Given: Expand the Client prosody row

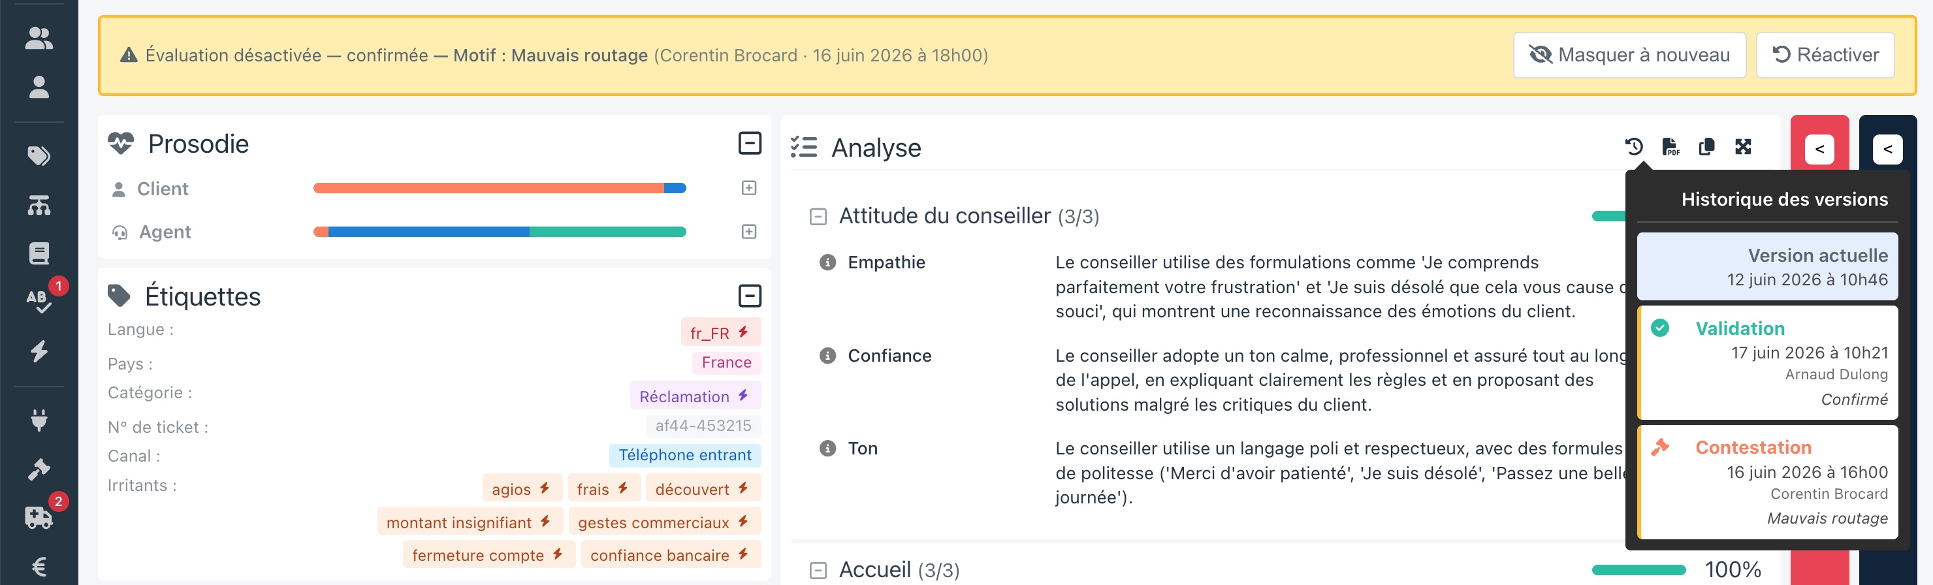Looking at the screenshot, I should pos(749,188).
